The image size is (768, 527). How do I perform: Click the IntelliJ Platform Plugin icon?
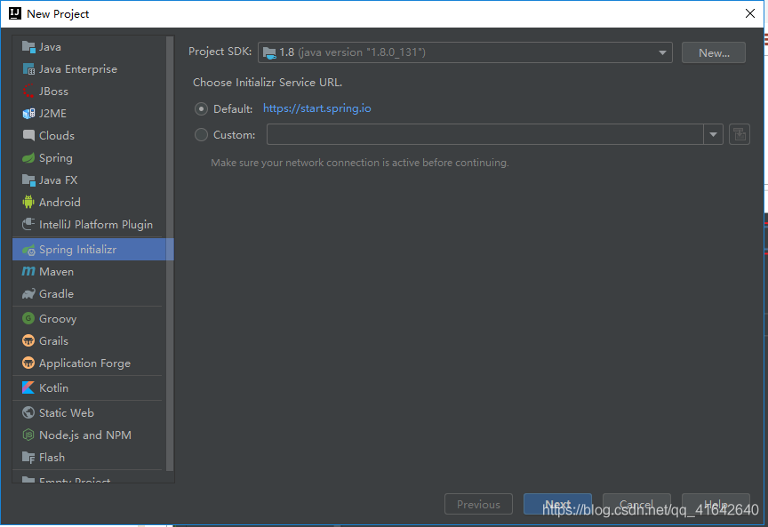(28, 224)
